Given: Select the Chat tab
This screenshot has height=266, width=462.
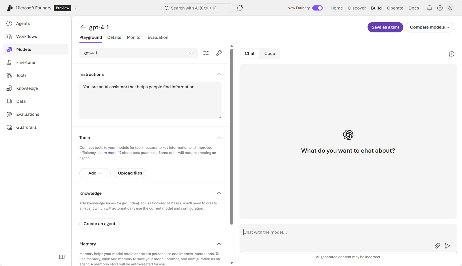Looking at the screenshot, I should click(249, 54).
